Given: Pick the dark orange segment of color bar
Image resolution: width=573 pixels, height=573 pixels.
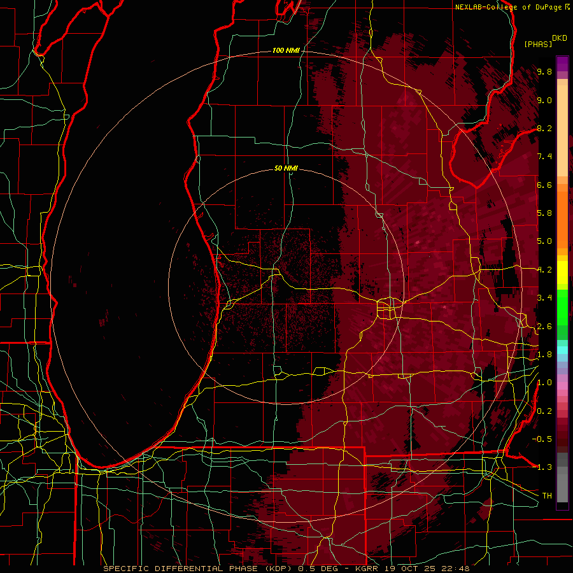Looking at the screenshot, I should 562,219.
